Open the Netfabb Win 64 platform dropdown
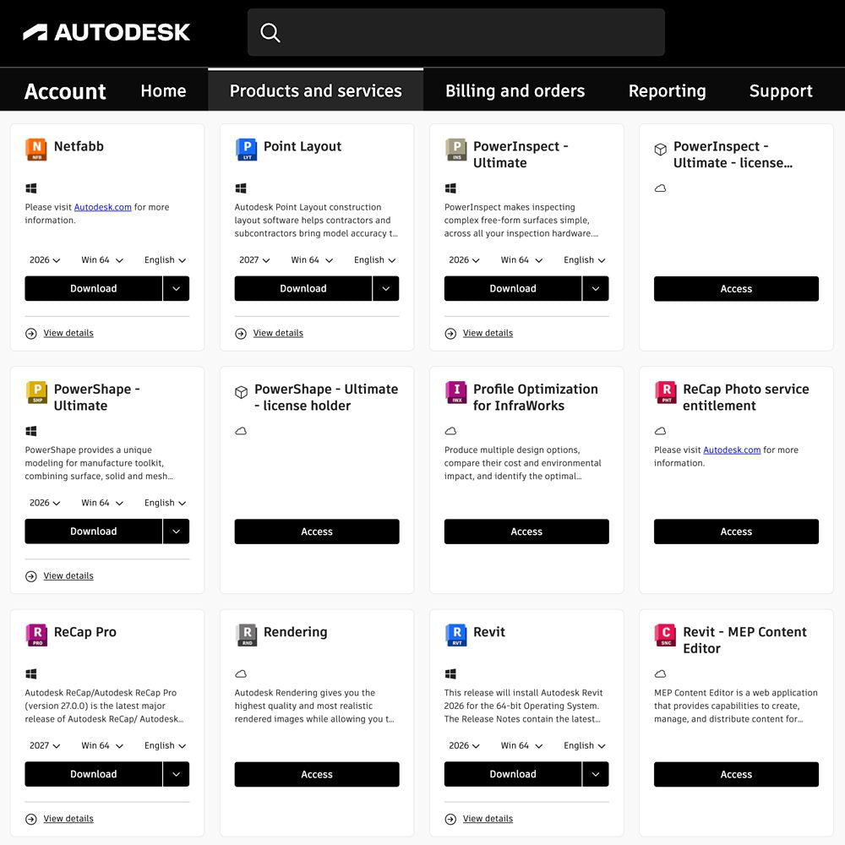 tap(102, 259)
